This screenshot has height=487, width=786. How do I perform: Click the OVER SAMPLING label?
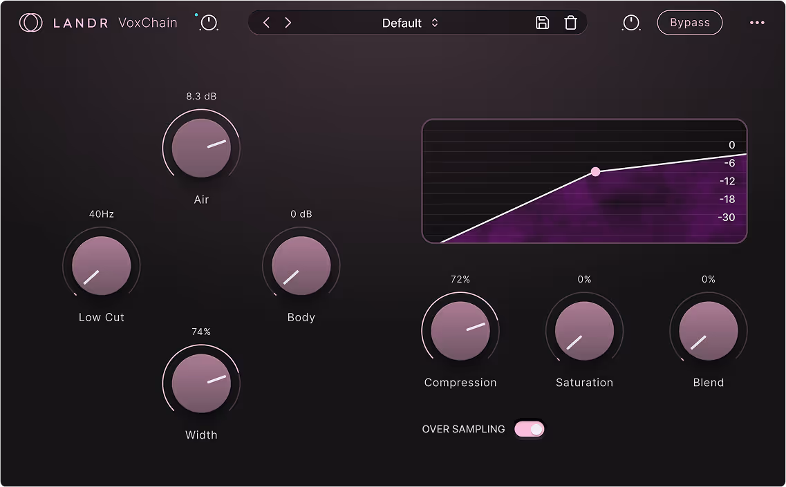463,429
